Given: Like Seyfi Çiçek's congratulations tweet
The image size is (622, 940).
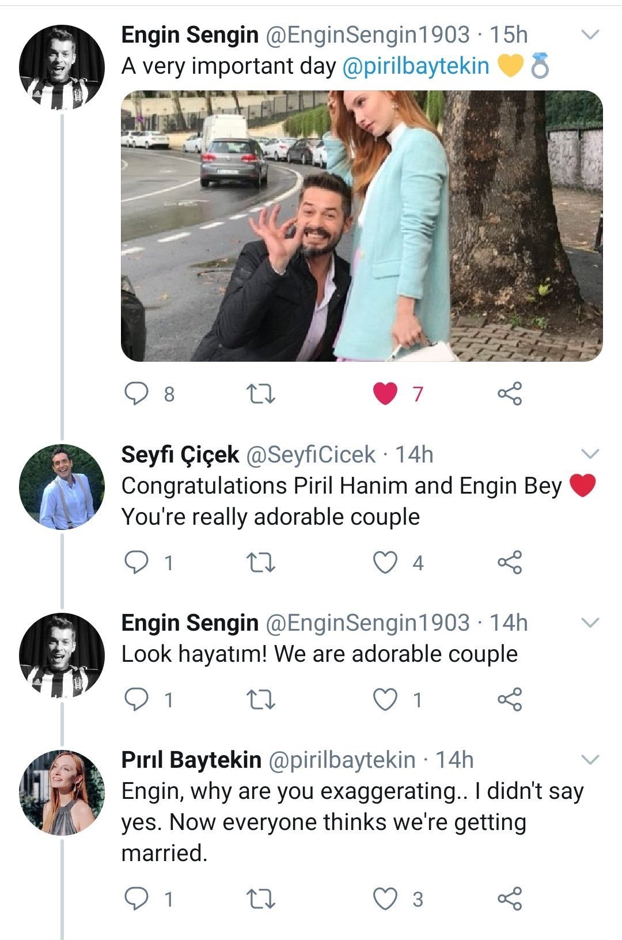Looking at the screenshot, I should click(x=385, y=563).
